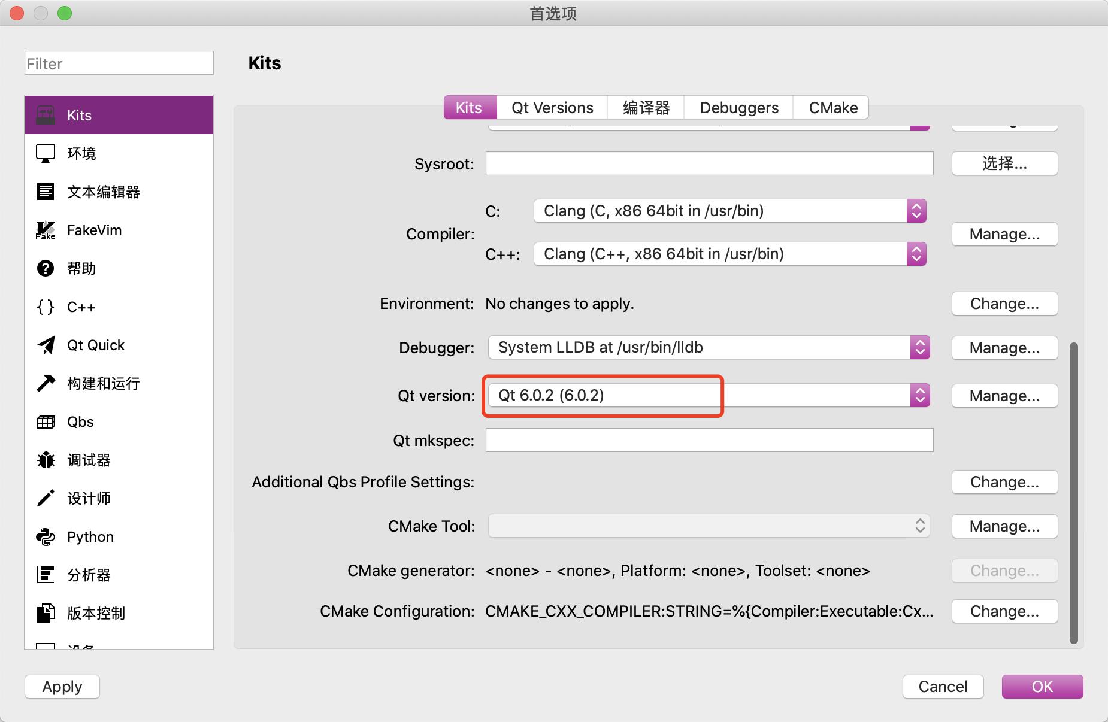Image resolution: width=1108 pixels, height=722 pixels.
Task: Select the FakeVim category label
Action: [x=94, y=230]
